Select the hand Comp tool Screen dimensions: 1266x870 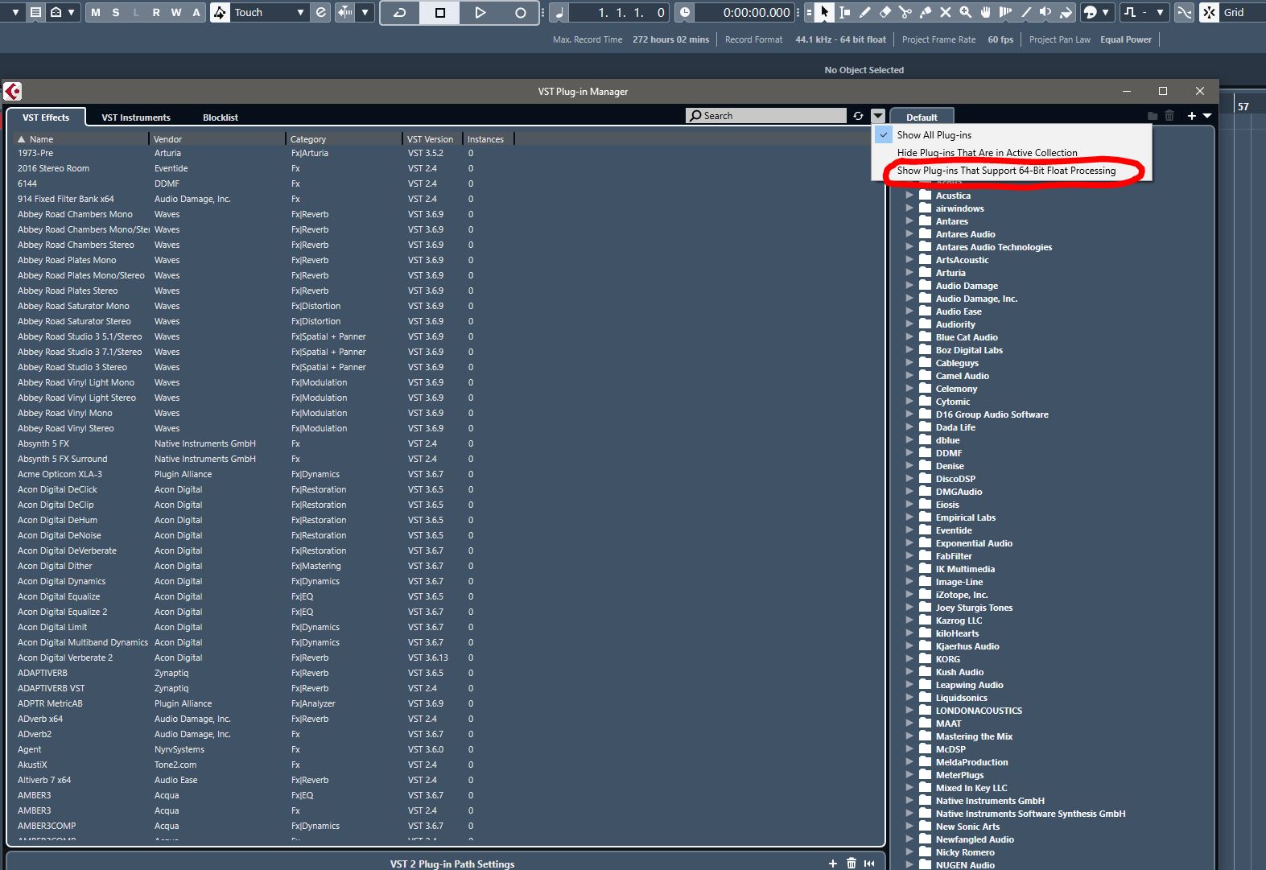click(985, 12)
